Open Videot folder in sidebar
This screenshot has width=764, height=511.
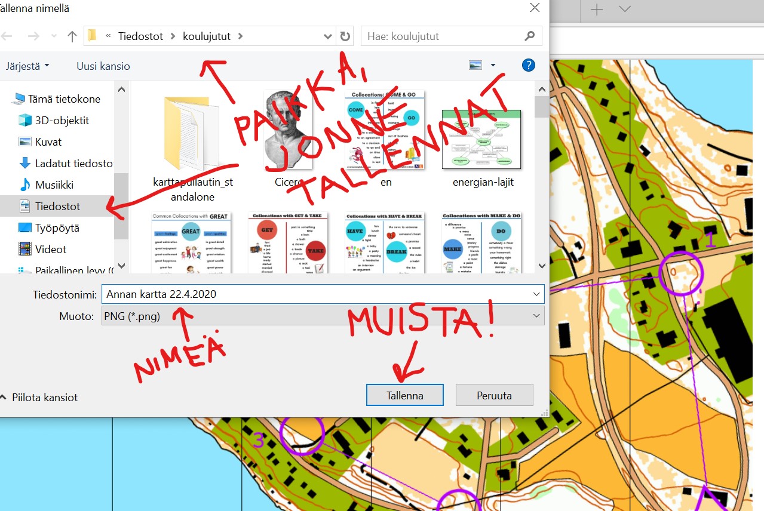[x=50, y=250]
